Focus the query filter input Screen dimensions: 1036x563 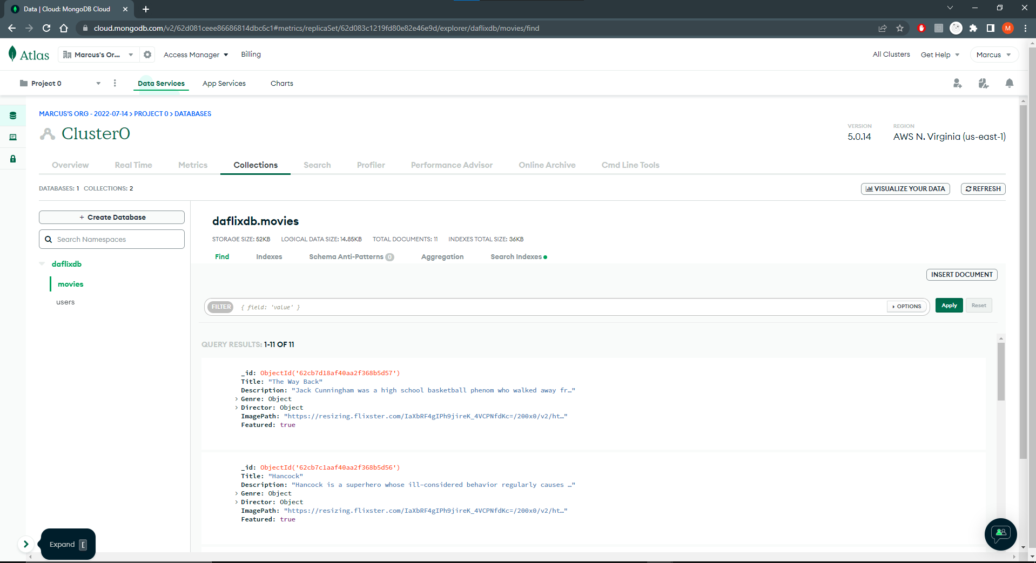click(x=562, y=307)
